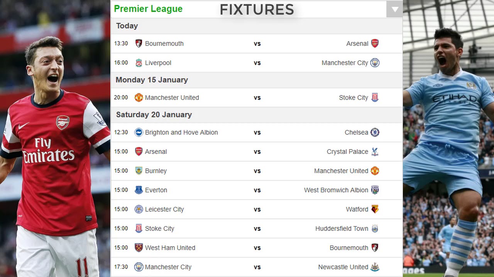Screen dimensions: 494x277
Task: Open West Bromwich Albion team link
Action: click(336, 190)
